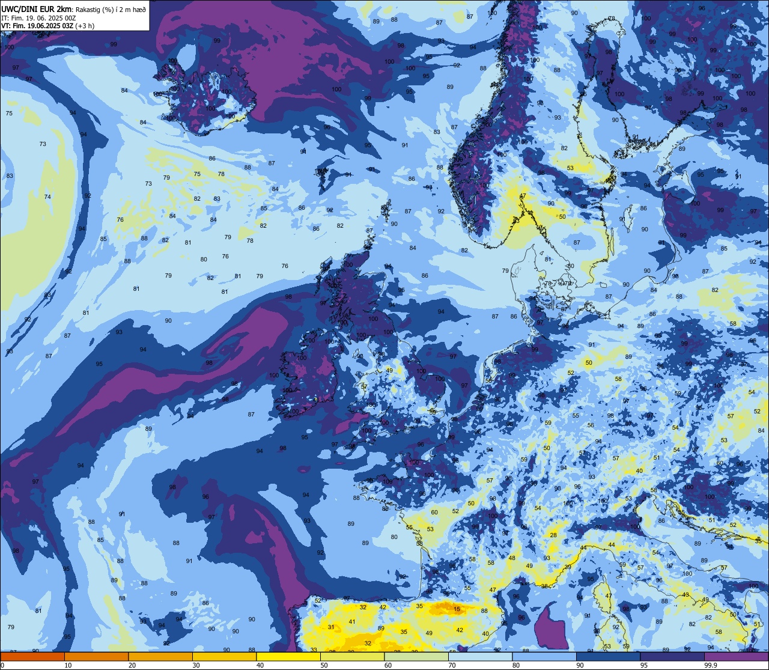Click the "15" humidity value over Spain
The height and width of the screenshot is (670, 769).
pos(457,609)
